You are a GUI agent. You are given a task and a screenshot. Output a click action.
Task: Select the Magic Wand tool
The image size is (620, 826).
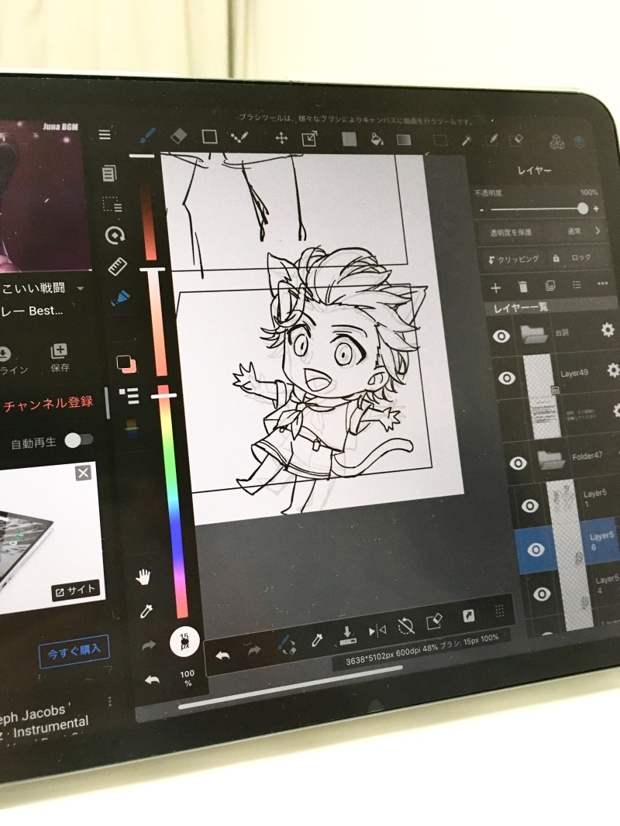click(467, 139)
